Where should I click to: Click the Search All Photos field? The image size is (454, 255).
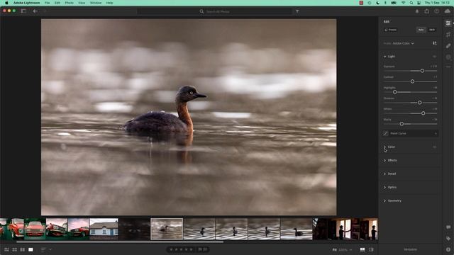[x=215, y=11]
